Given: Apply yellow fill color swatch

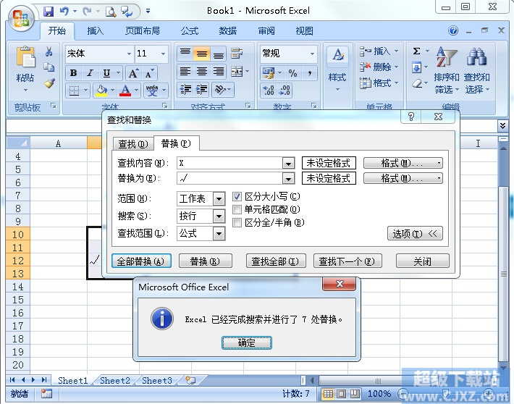Looking at the screenshot, I should point(101,90).
